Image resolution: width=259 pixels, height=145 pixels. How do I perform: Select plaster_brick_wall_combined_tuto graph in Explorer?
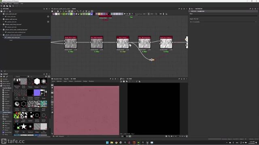tap(16, 32)
